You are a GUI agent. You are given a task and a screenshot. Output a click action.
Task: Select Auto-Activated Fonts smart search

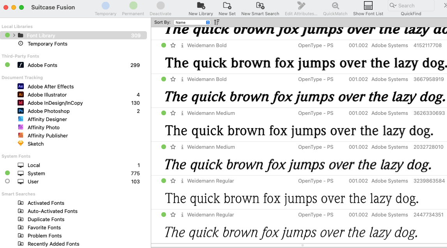53,211
